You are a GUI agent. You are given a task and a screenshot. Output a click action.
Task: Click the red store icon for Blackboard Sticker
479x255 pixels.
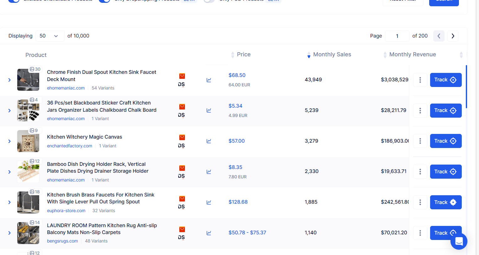pos(182,107)
